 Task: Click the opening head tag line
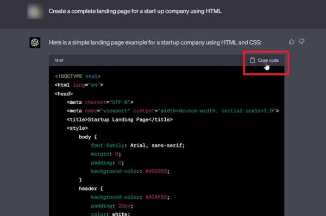pyautogui.click(x=64, y=94)
